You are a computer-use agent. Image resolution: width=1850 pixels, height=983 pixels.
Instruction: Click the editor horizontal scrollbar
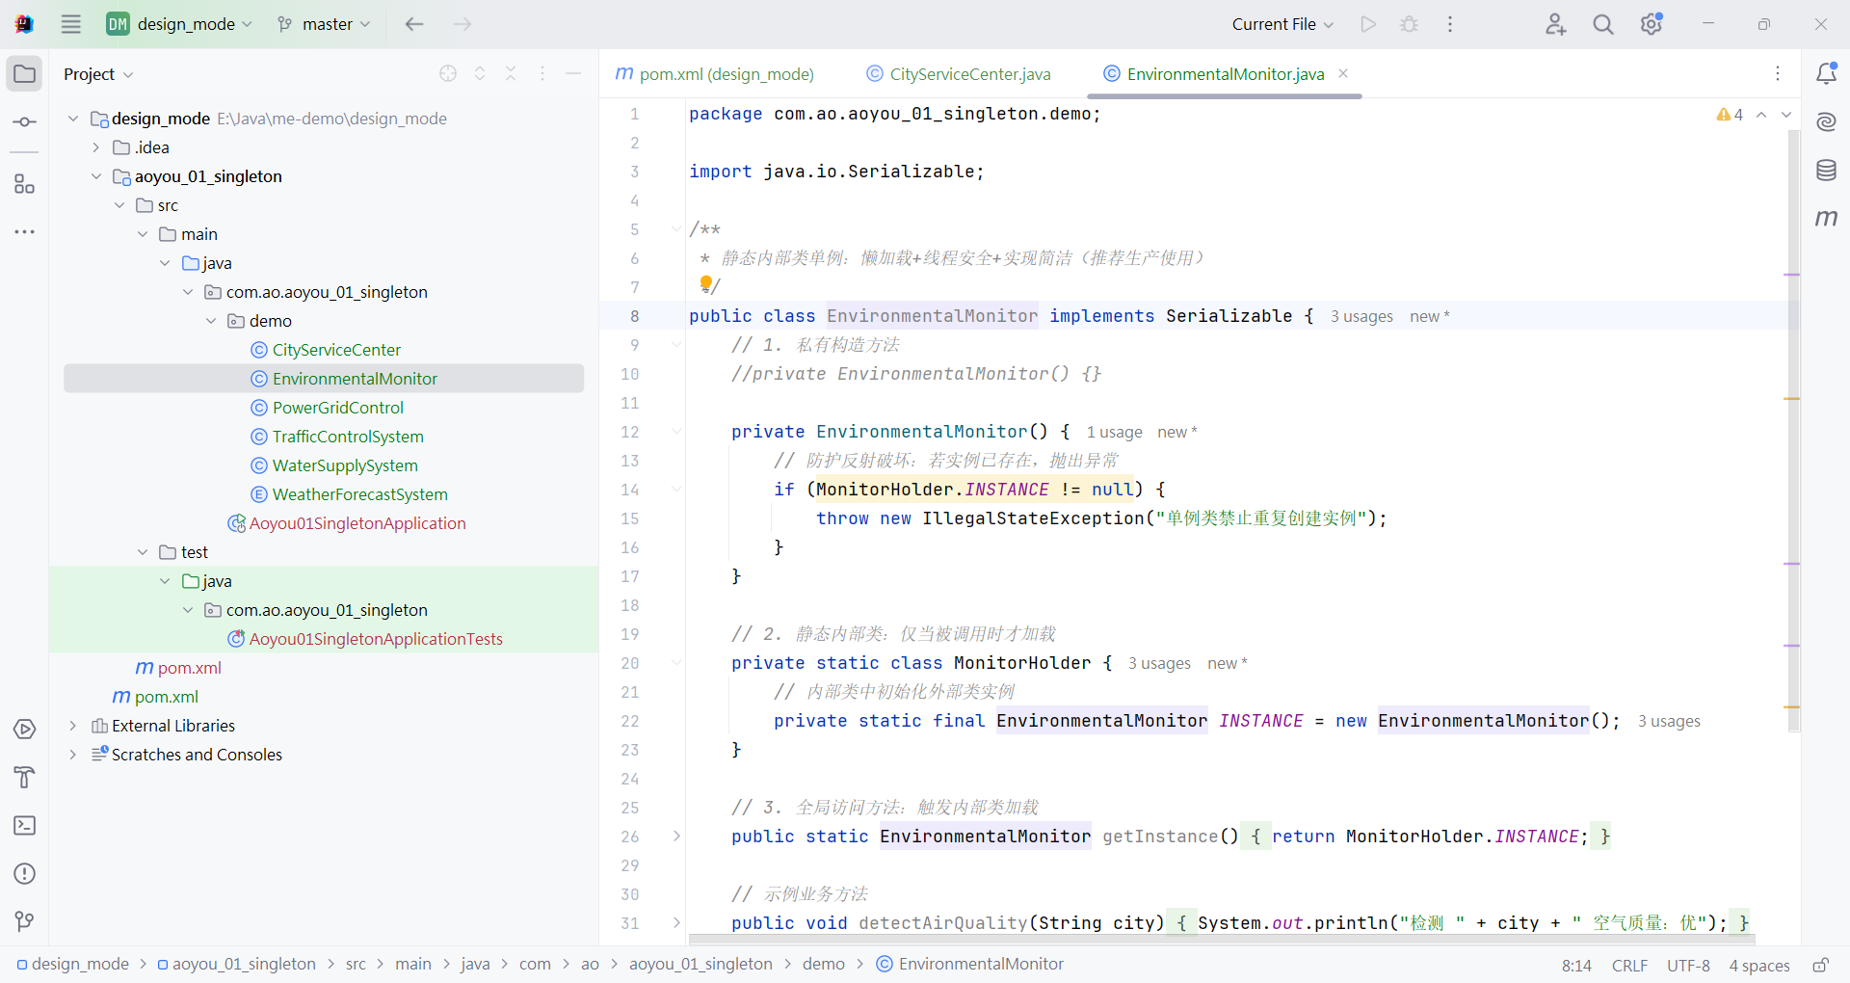point(1221,939)
